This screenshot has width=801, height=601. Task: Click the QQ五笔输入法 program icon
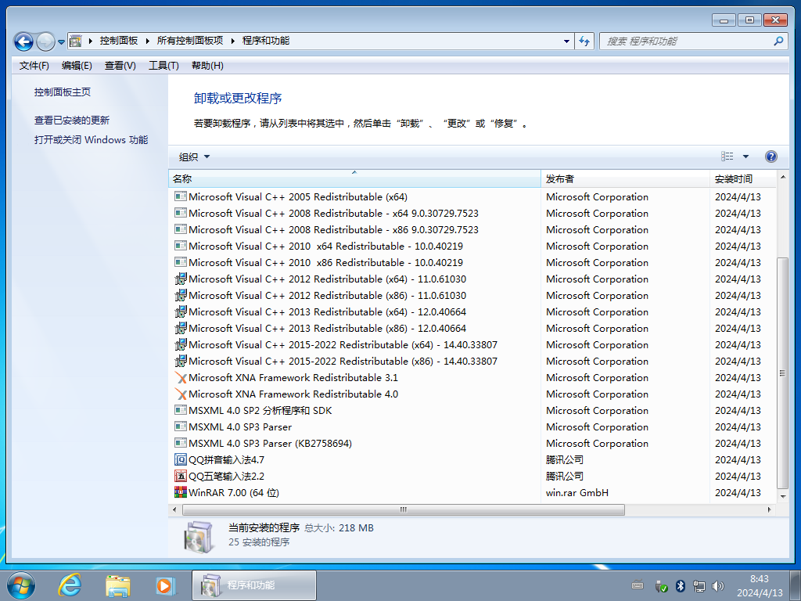(x=180, y=476)
